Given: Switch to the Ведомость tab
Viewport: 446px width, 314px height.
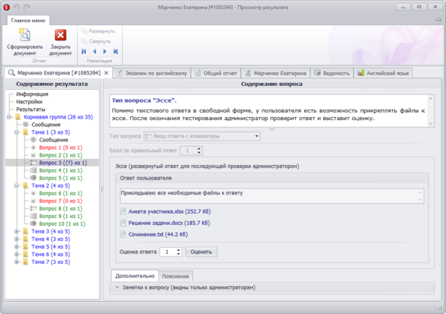Looking at the screenshot, I should [332, 73].
